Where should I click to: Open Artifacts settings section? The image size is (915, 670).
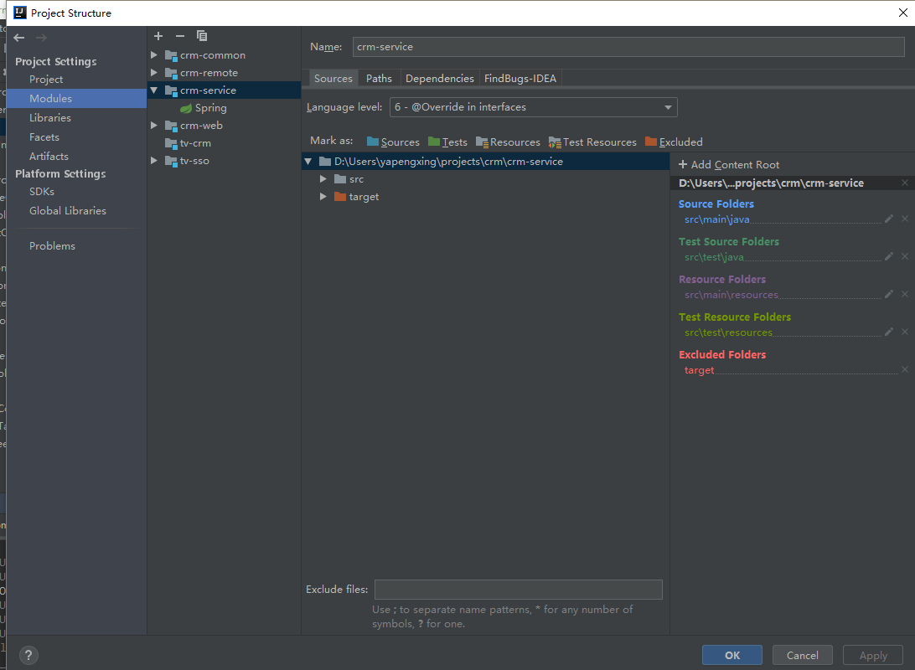[x=49, y=157]
